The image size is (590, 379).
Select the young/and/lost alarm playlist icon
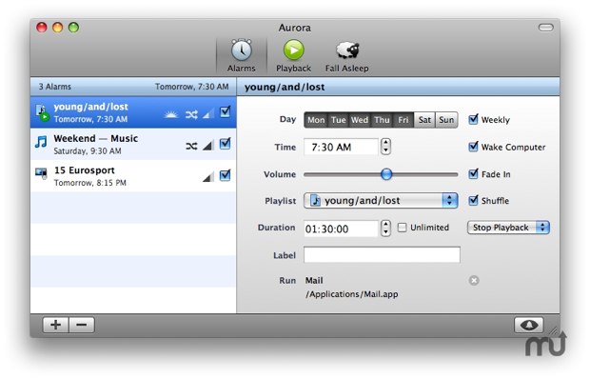43,112
